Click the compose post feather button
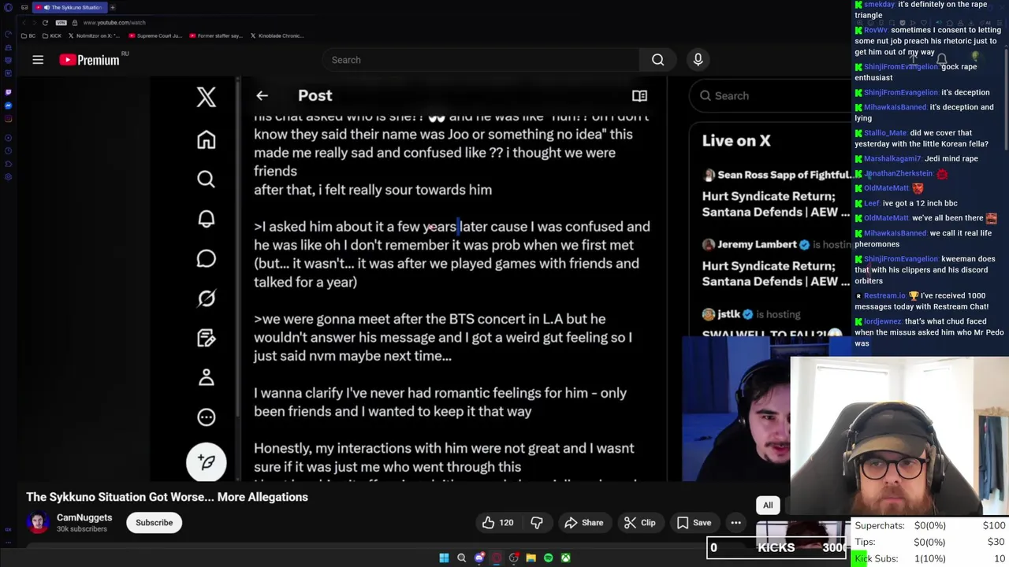 click(206, 461)
